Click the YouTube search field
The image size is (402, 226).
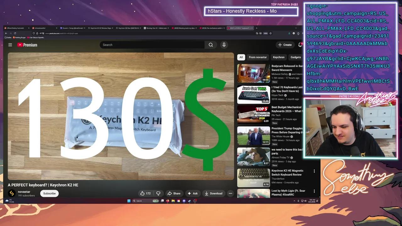(x=152, y=45)
